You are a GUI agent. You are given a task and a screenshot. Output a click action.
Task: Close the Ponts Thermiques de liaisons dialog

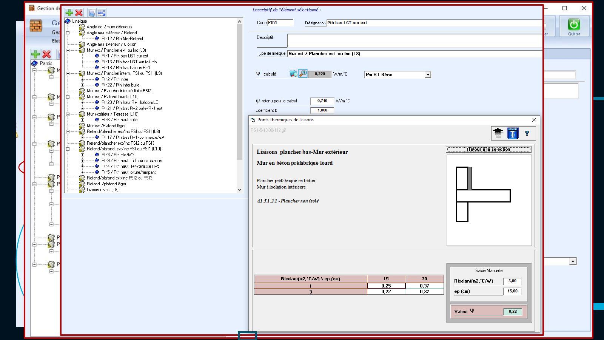534,120
